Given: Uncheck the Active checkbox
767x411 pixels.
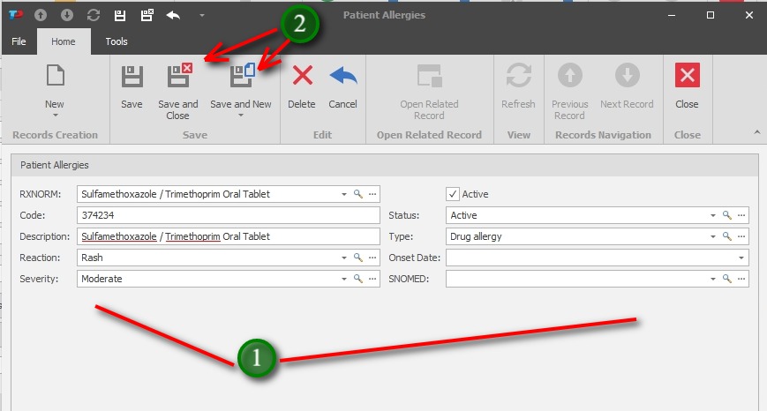Looking at the screenshot, I should click(453, 194).
